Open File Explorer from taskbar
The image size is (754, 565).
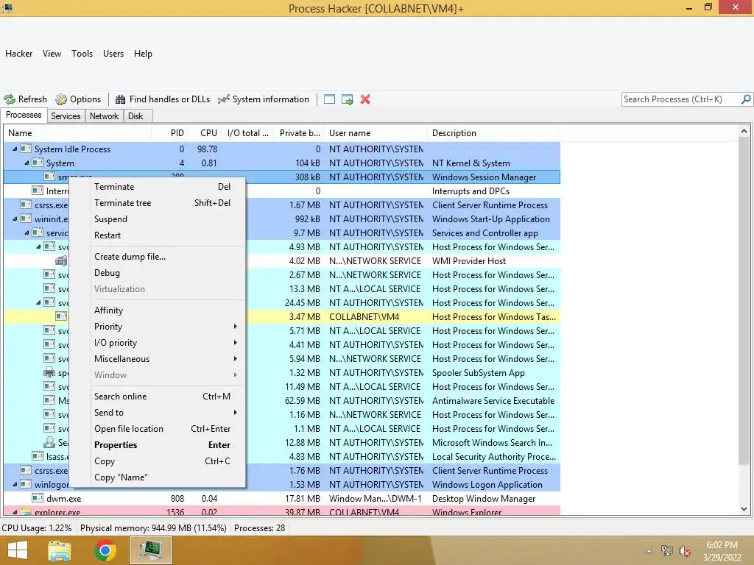[x=60, y=550]
